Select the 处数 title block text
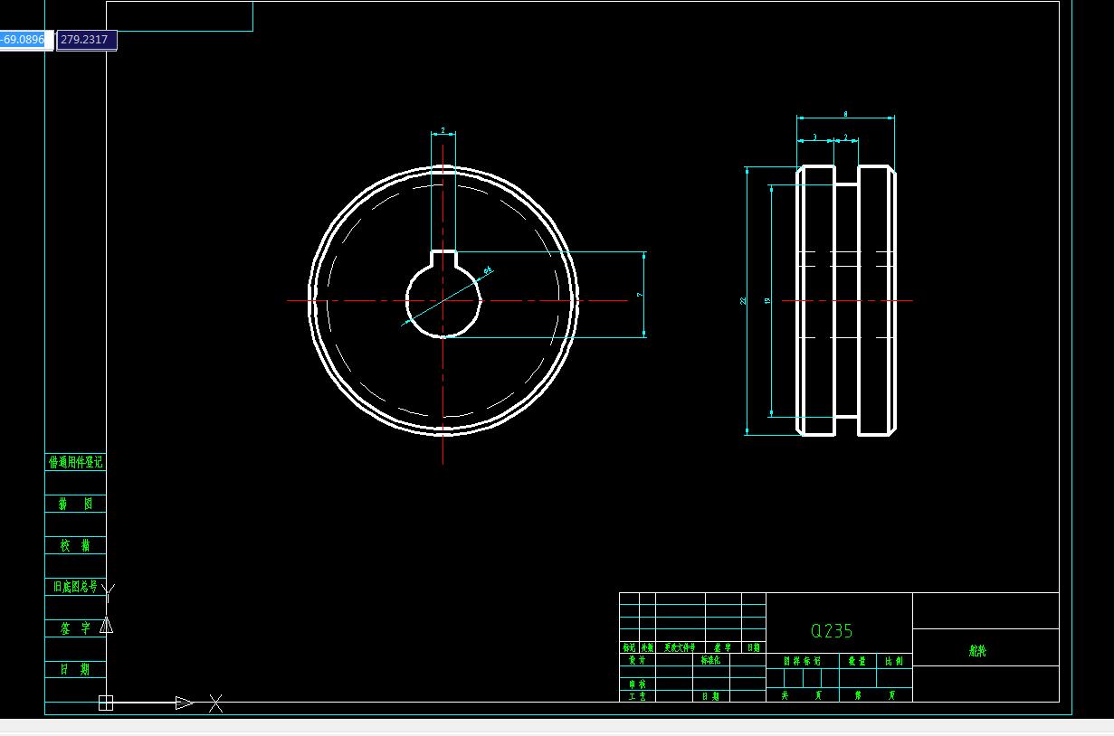This screenshot has width=1114, height=736. [x=647, y=647]
